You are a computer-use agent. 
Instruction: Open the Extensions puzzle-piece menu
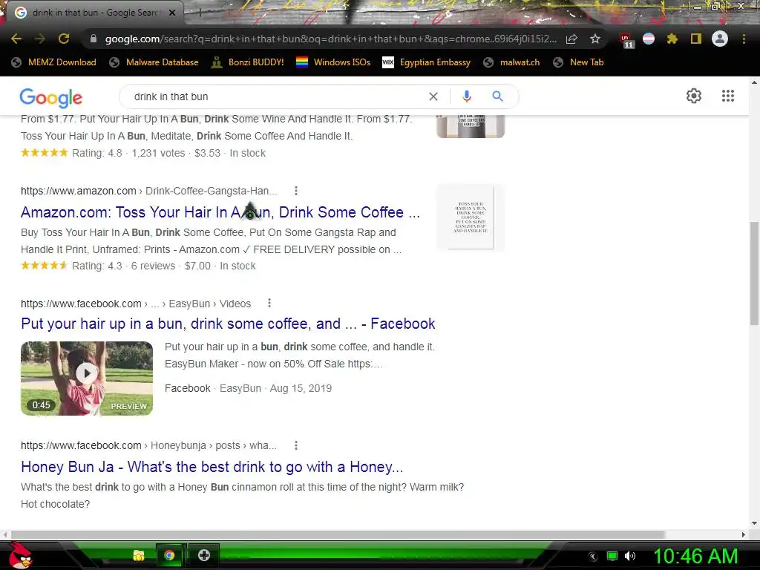[x=672, y=39]
